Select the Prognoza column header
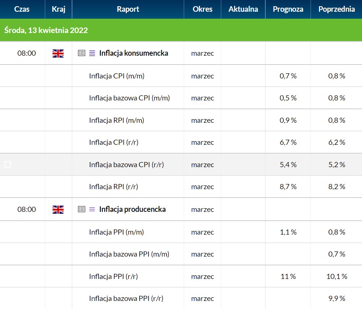The image size is (362, 309). coord(288,9)
